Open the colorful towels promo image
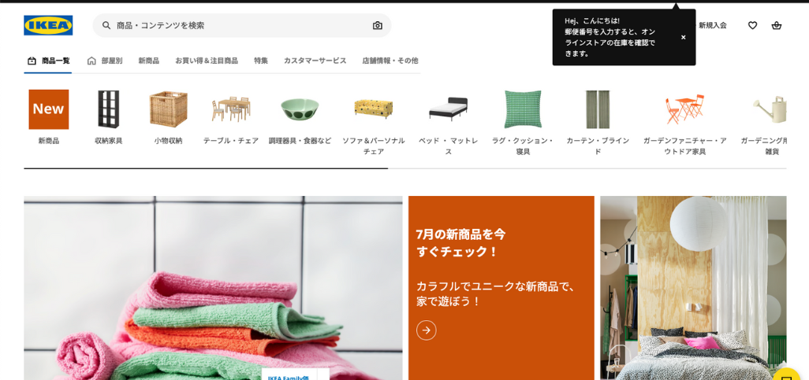The height and width of the screenshot is (380, 809). point(213,288)
